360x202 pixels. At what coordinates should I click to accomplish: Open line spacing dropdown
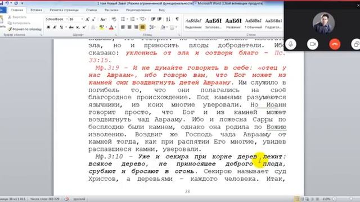[152, 27]
